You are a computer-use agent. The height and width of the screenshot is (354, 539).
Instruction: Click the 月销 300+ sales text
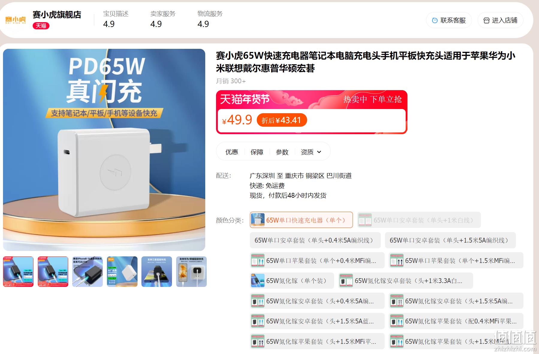click(x=231, y=81)
